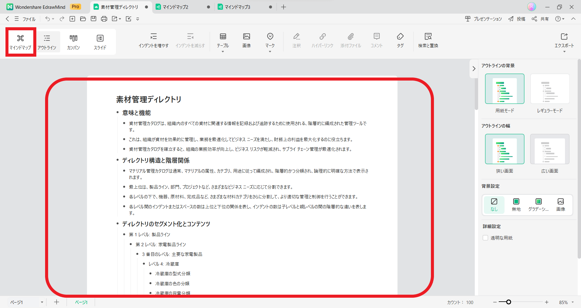This screenshot has width=581, height=308.
Task: Switch to Mind Map view mode
Action: tap(20, 42)
